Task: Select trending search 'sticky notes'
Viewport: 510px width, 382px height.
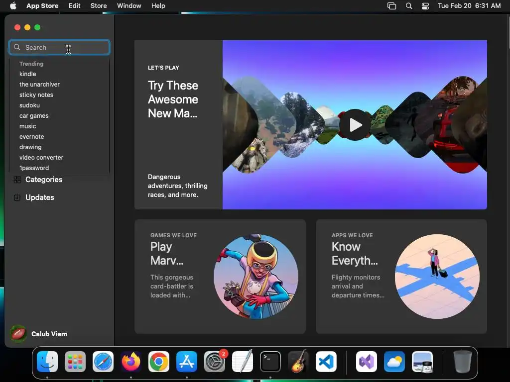Action: click(36, 95)
